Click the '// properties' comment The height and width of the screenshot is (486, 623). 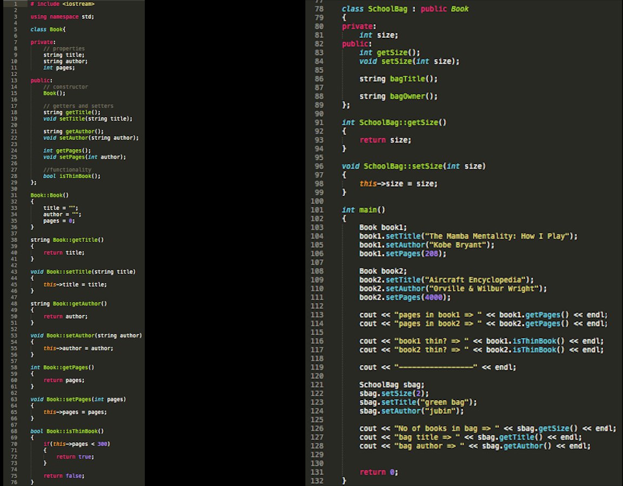pos(64,49)
